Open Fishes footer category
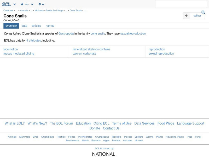The image size is (209, 157). coord(72,137)
